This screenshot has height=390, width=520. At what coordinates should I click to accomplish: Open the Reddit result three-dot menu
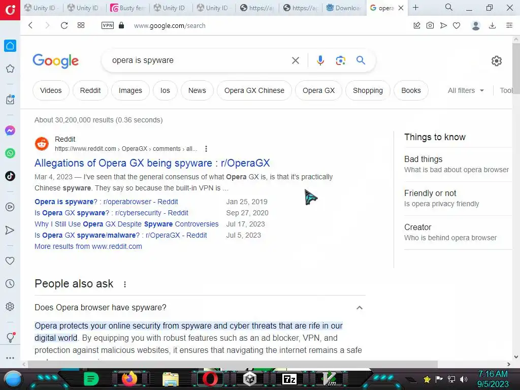tap(206, 149)
